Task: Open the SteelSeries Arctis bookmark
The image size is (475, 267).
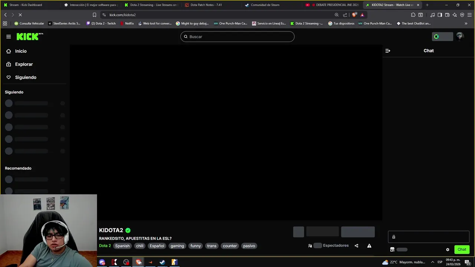Action: (x=64, y=23)
